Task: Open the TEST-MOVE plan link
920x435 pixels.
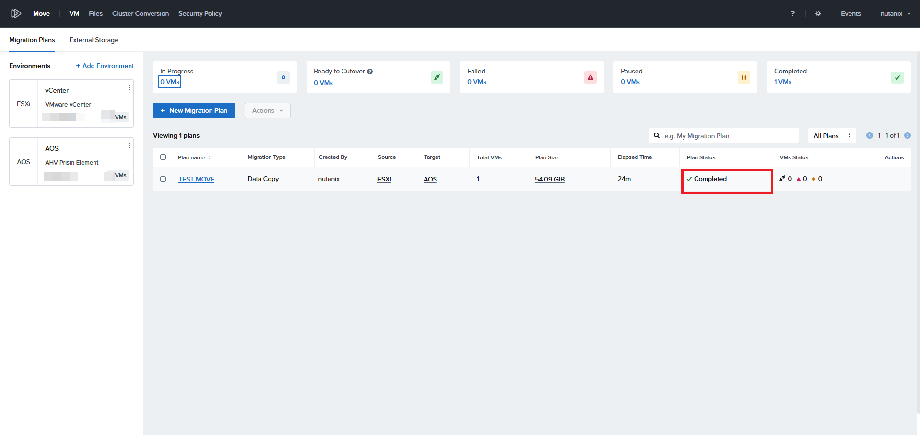Action: click(x=196, y=179)
